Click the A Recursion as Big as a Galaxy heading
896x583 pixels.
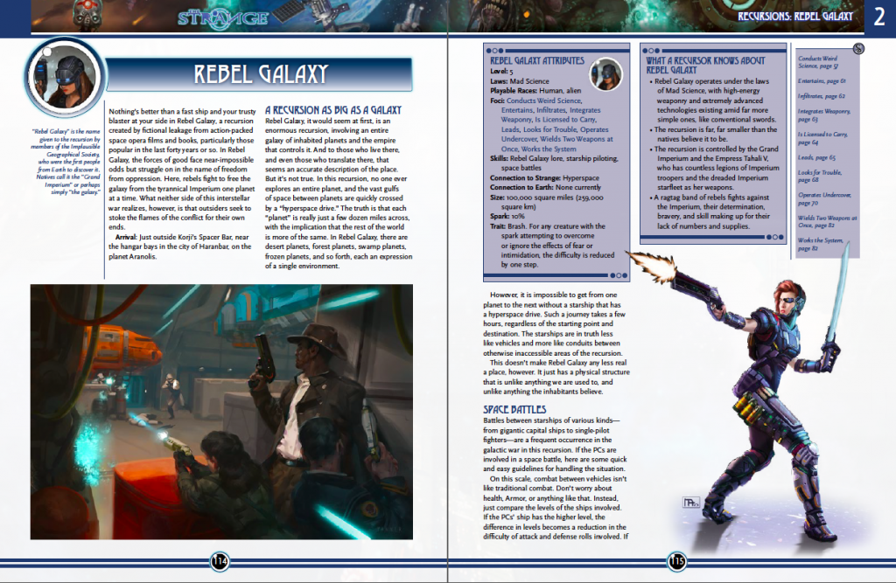point(333,109)
